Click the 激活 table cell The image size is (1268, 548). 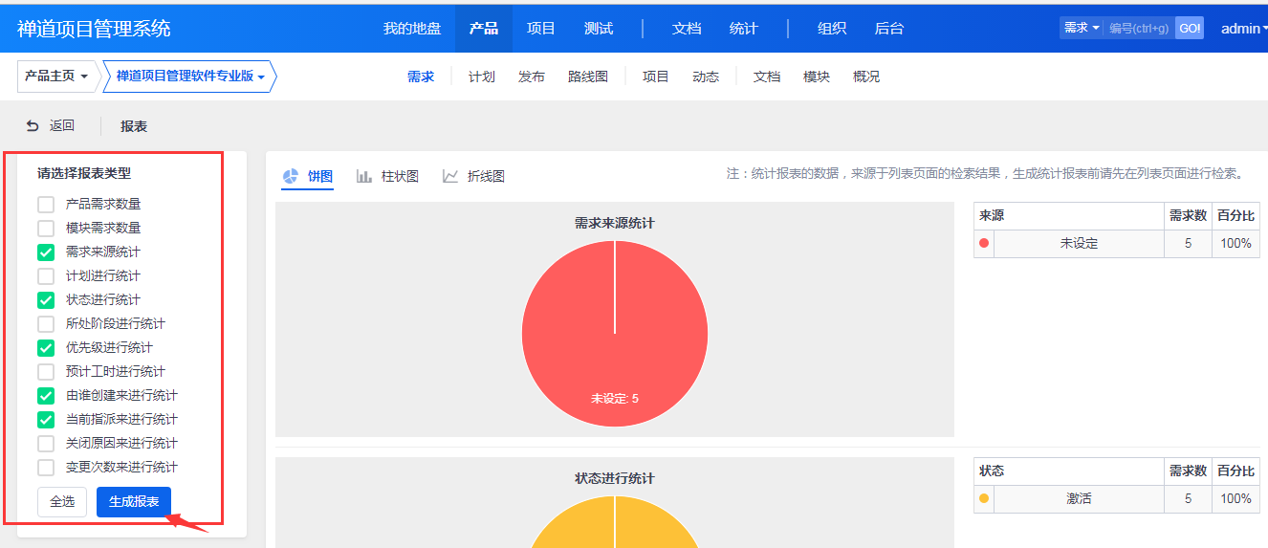pyautogui.click(x=1079, y=499)
